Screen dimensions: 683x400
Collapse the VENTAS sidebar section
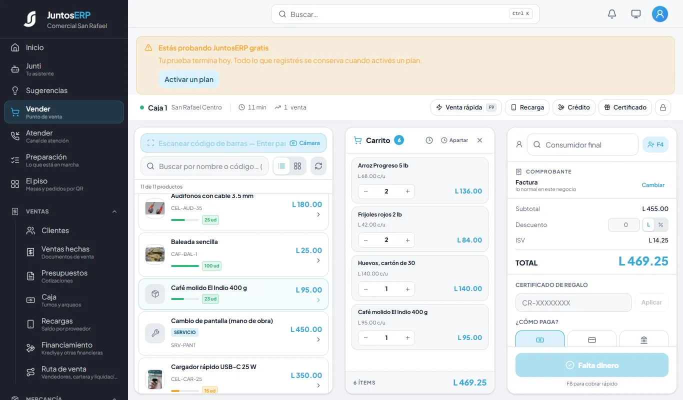click(114, 211)
